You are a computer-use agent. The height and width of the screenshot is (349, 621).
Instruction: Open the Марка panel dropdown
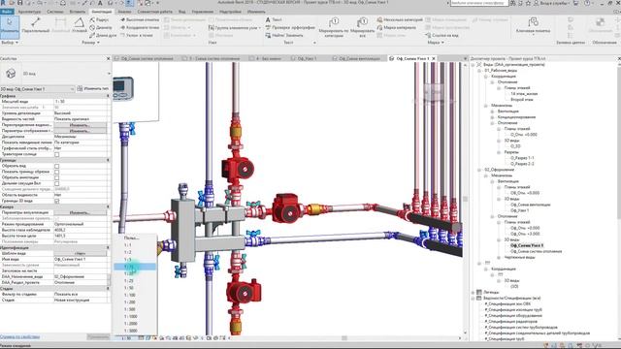tap(436, 43)
